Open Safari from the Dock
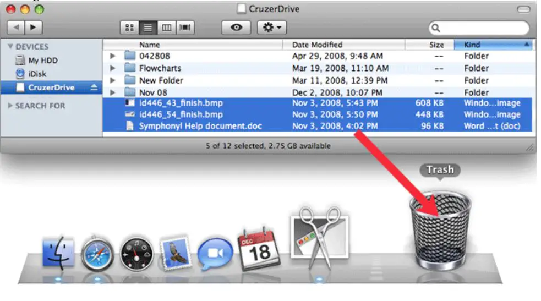541x301 pixels. [97, 254]
